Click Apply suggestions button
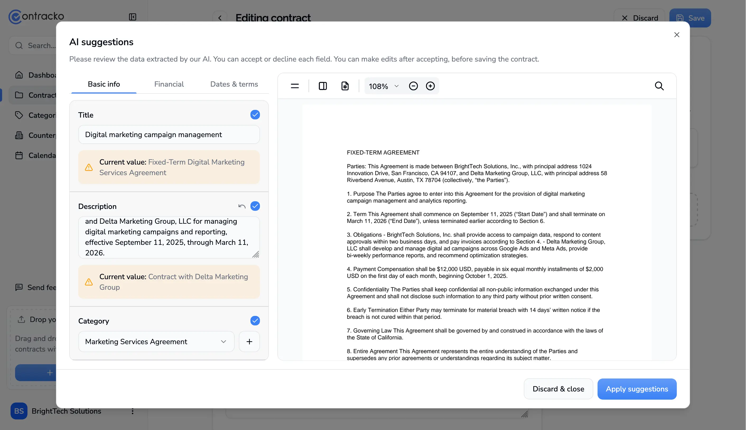Viewport: 746px width, 430px height. pyautogui.click(x=637, y=389)
